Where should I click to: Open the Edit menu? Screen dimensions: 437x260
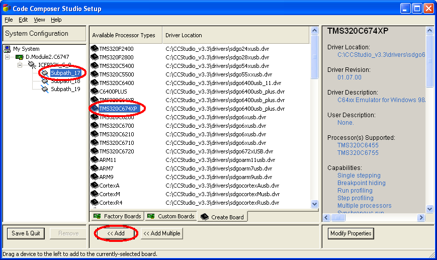tap(23, 20)
